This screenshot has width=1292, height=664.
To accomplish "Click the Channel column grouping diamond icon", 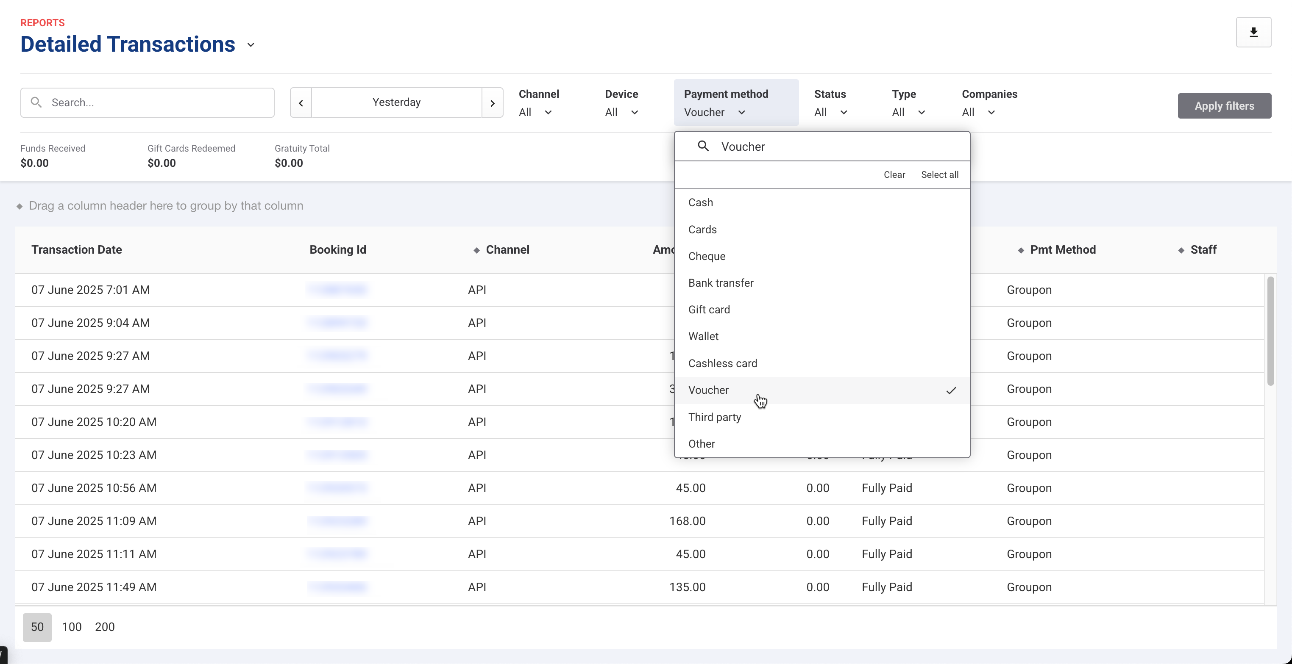I will [476, 250].
